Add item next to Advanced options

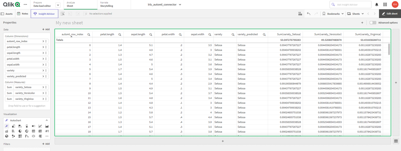(362, 23)
